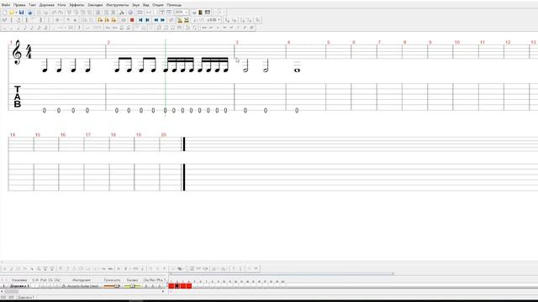This screenshot has width=538, height=302.
Task: Adjust the track balance (Баланс) slider
Action: (x=133, y=286)
